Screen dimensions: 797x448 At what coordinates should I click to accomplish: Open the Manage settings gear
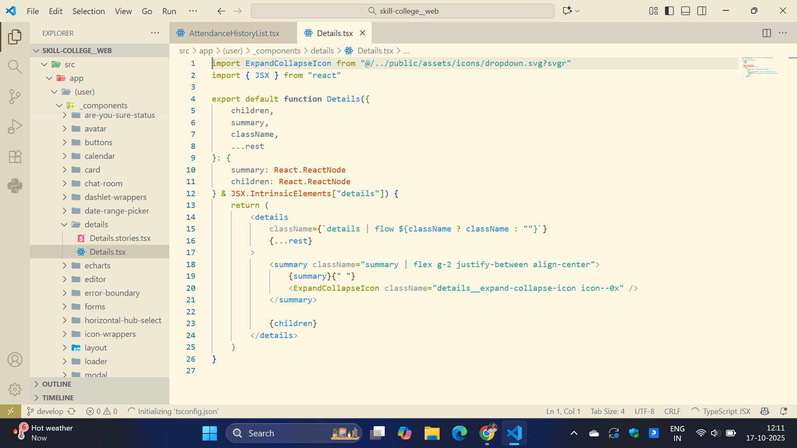tap(15, 389)
